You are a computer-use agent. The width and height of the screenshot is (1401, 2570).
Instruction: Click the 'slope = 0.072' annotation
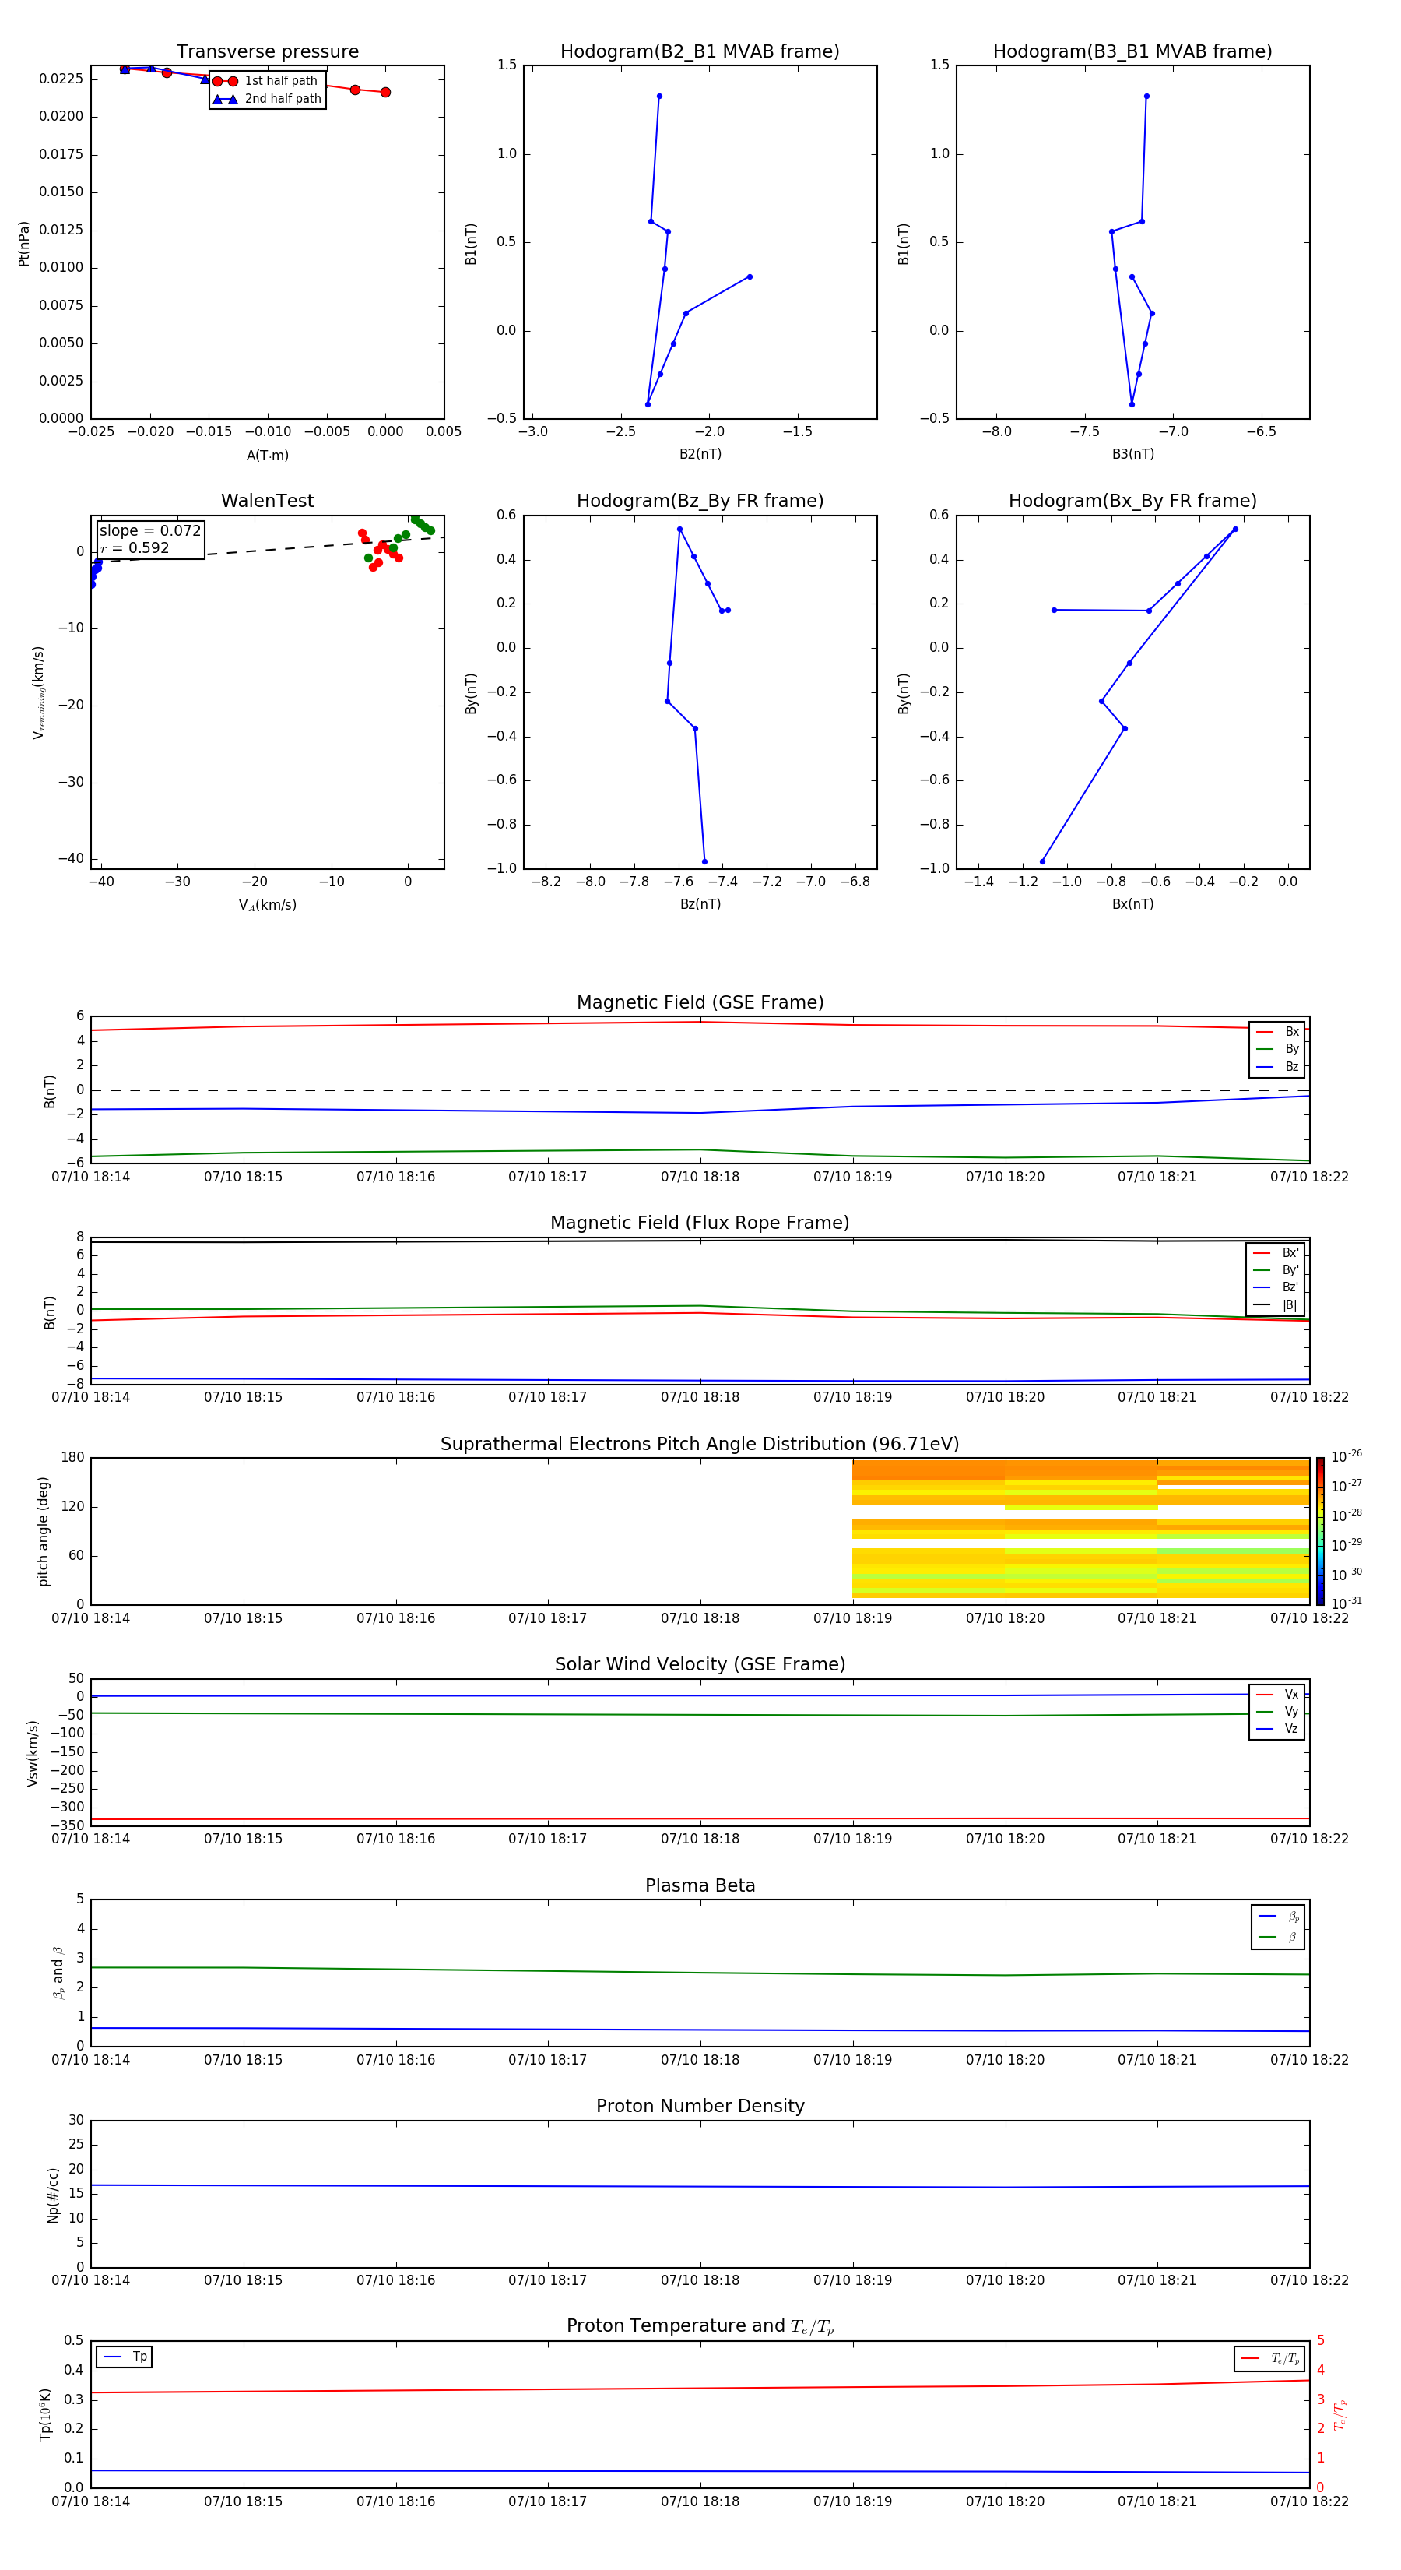(x=149, y=531)
